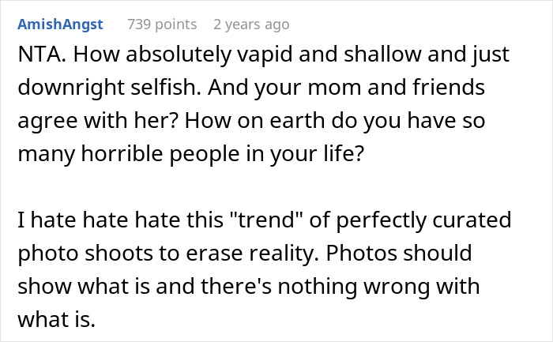Screen dimensions: 553x342
Task: Open the '2 years ago' comment permalink
Action: [x=251, y=24]
